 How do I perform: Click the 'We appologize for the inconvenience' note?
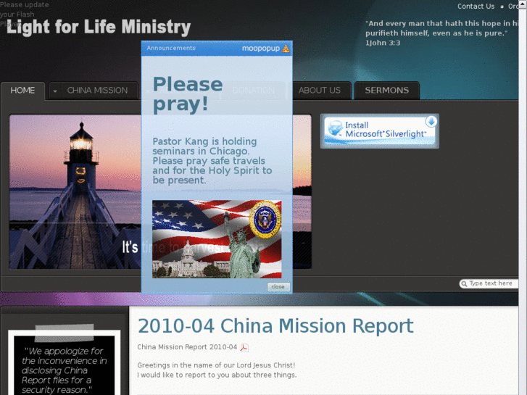click(64, 370)
